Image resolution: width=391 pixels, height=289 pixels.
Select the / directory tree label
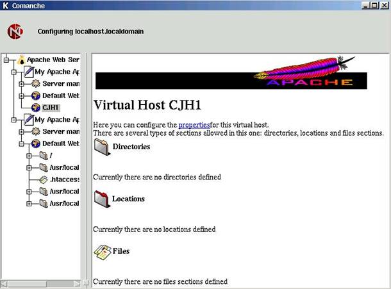coord(51,156)
